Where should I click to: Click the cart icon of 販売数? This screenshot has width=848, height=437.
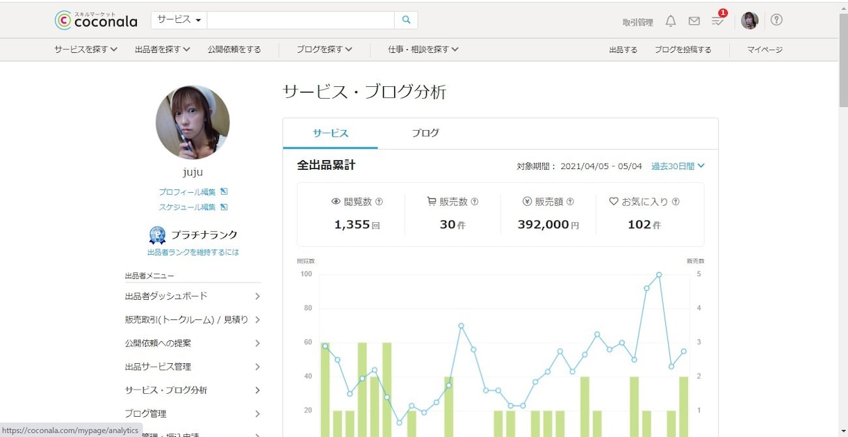point(432,201)
